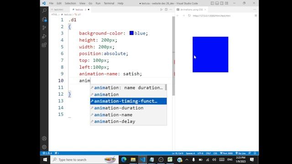Open the View menu
This screenshot has width=292, height=164.
click(x=82, y=3)
